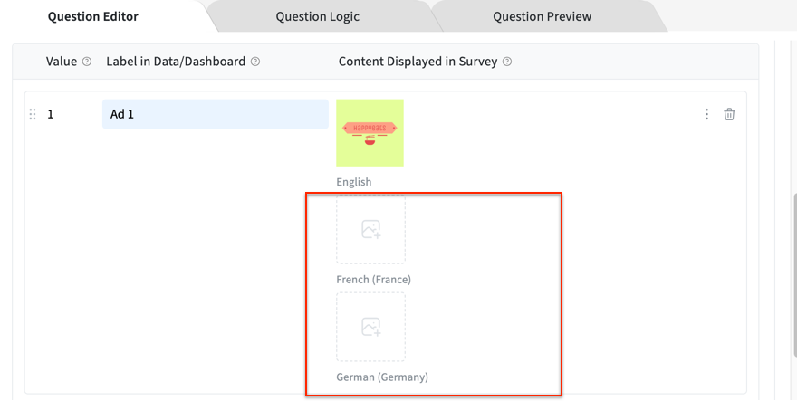Image resolution: width=797 pixels, height=401 pixels.
Task: Click the French (France) language label
Action: (373, 280)
